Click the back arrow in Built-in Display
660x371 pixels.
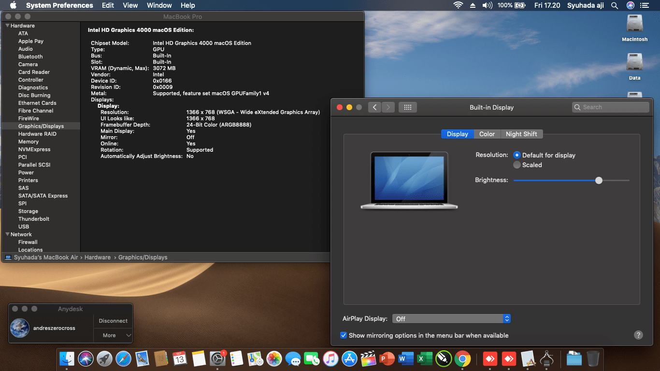pyautogui.click(x=375, y=107)
